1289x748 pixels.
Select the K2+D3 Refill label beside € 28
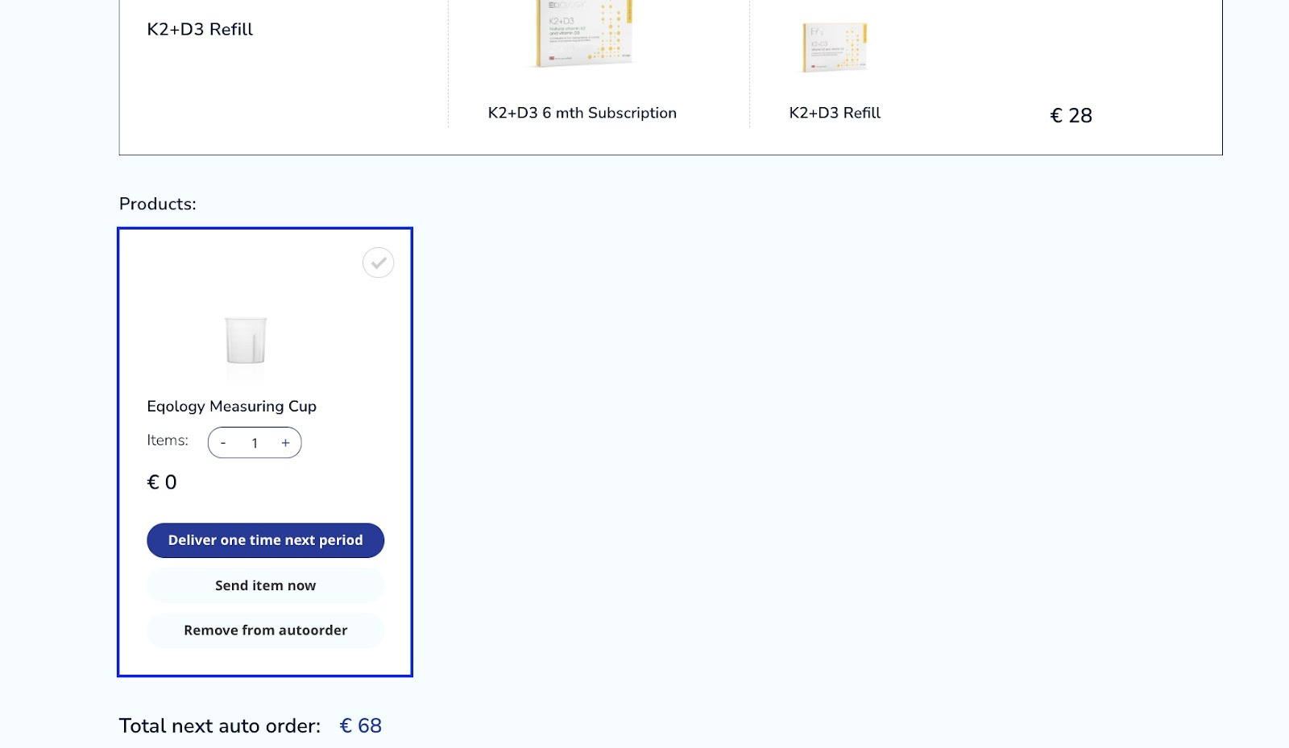835,113
